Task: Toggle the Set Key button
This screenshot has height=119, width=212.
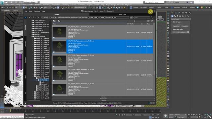Action: 171,117
